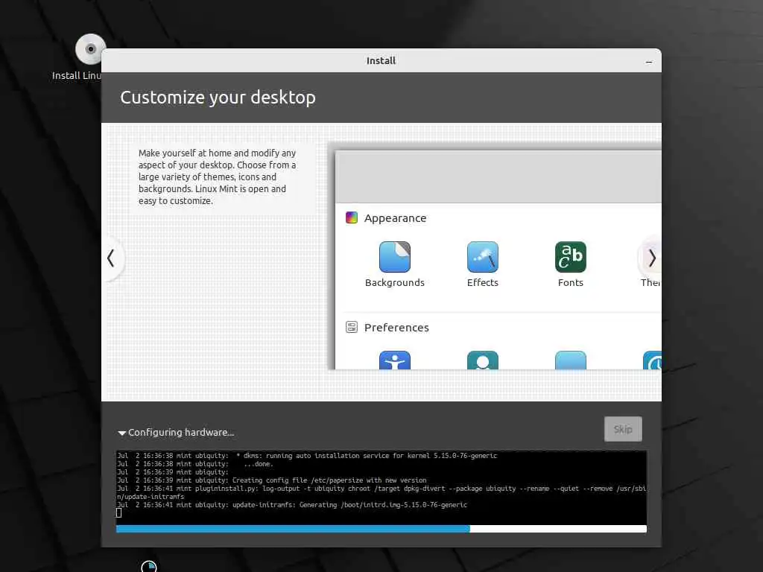
Task: Click the Appearance colored square icon
Action: pyautogui.click(x=352, y=217)
